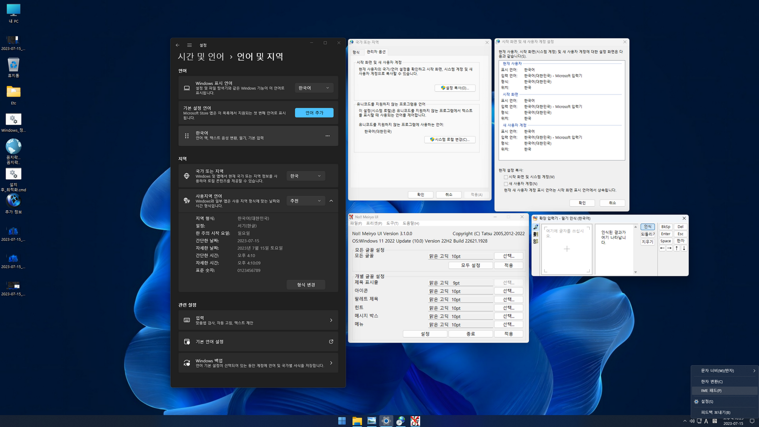The height and width of the screenshot is (427, 759).
Task: Switch to 관리자 옵션 tab
Action: click(376, 52)
